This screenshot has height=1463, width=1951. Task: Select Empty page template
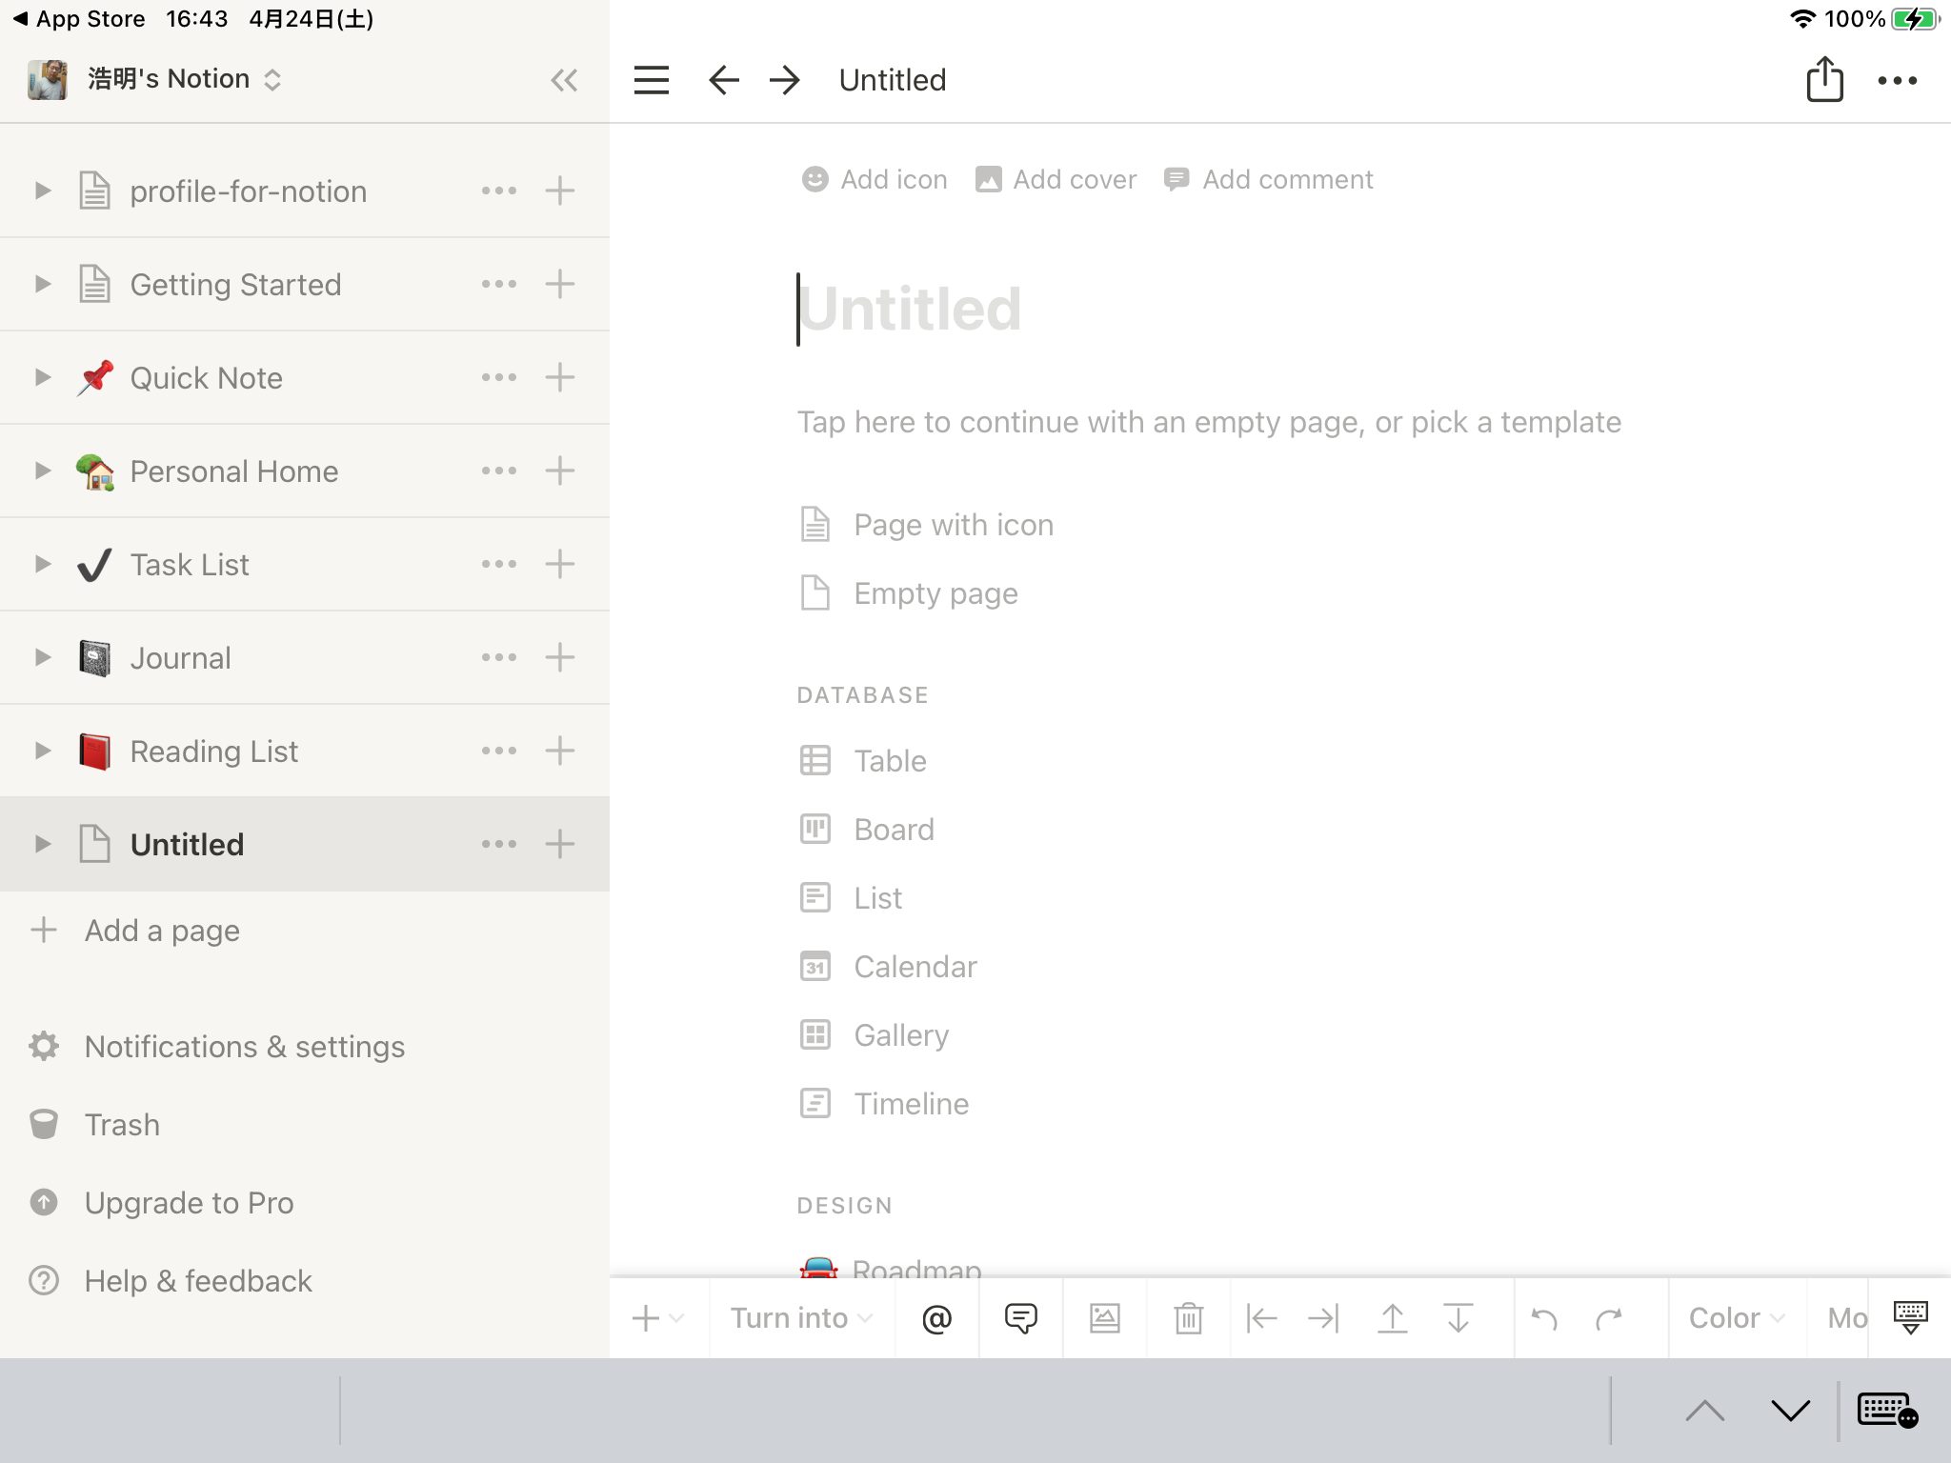(x=909, y=593)
